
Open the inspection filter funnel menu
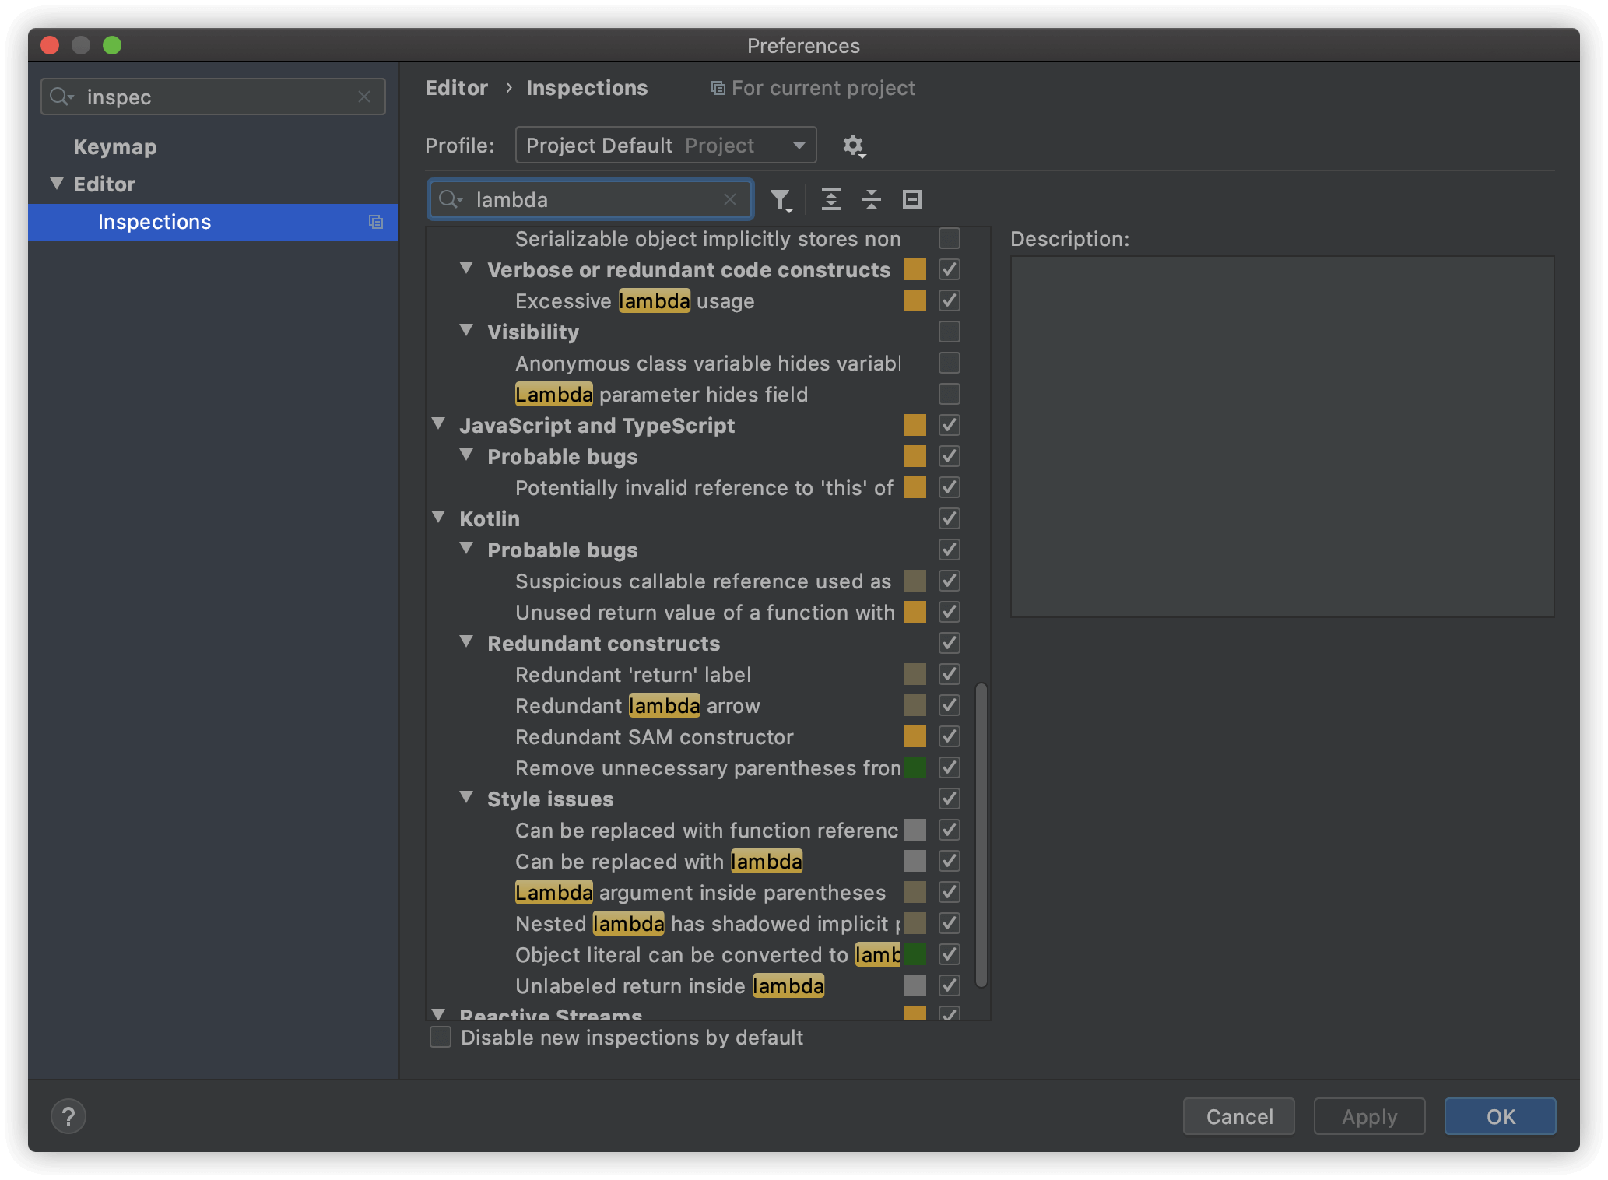click(x=781, y=200)
